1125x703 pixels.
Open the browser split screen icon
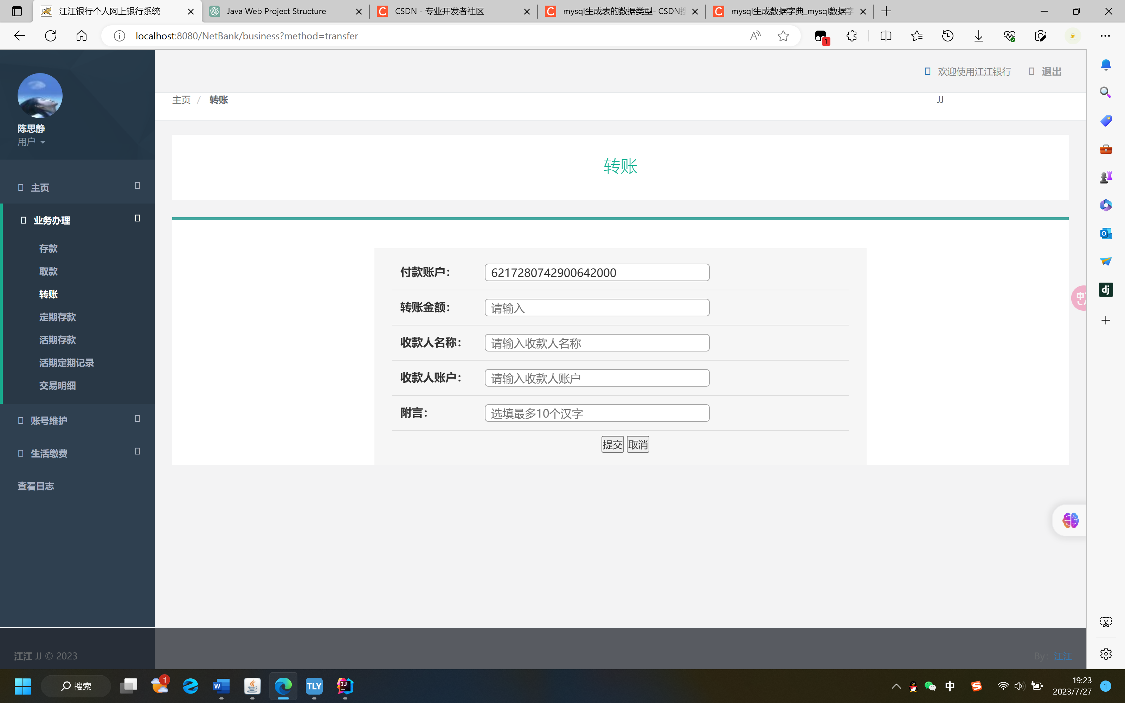click(x=886, y=36)
